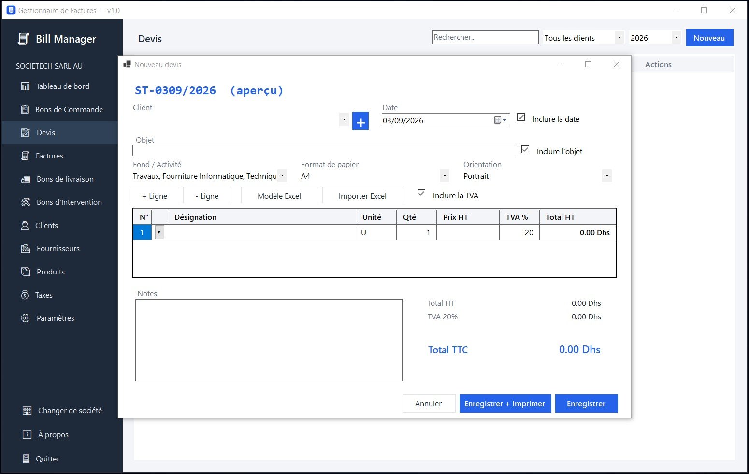Toggle Inclure la date checkbox
This screenshot has width=749, height=474.
[521, 117]
